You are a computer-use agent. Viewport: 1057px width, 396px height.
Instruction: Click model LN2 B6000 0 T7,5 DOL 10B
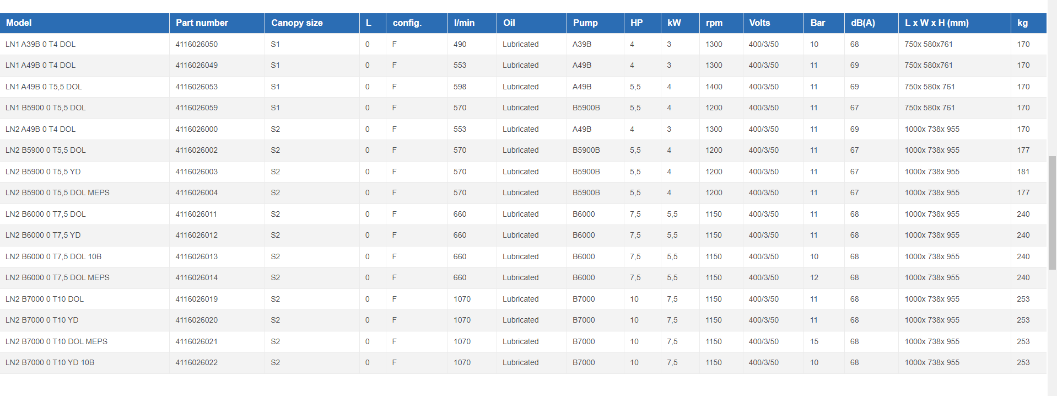53,256
